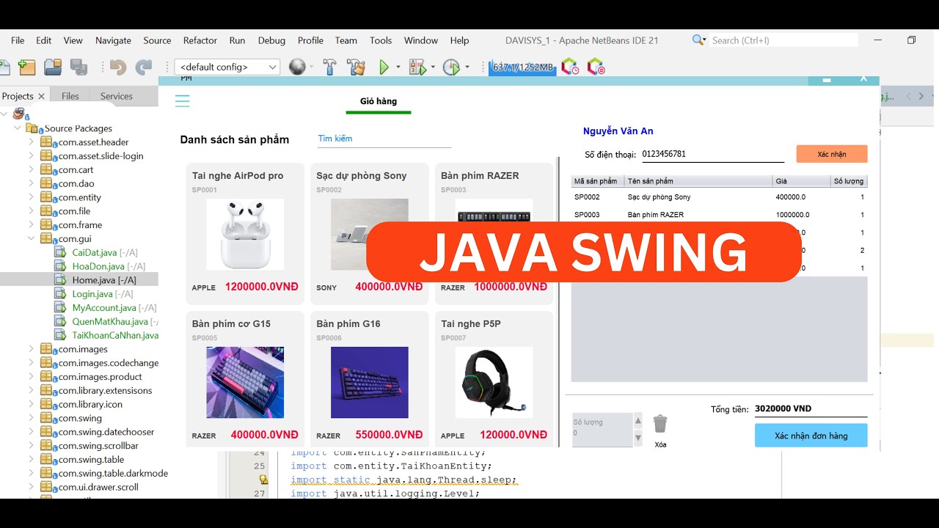
Task: Click the trash can Xóa icon
Action: [x=660, y=424]
